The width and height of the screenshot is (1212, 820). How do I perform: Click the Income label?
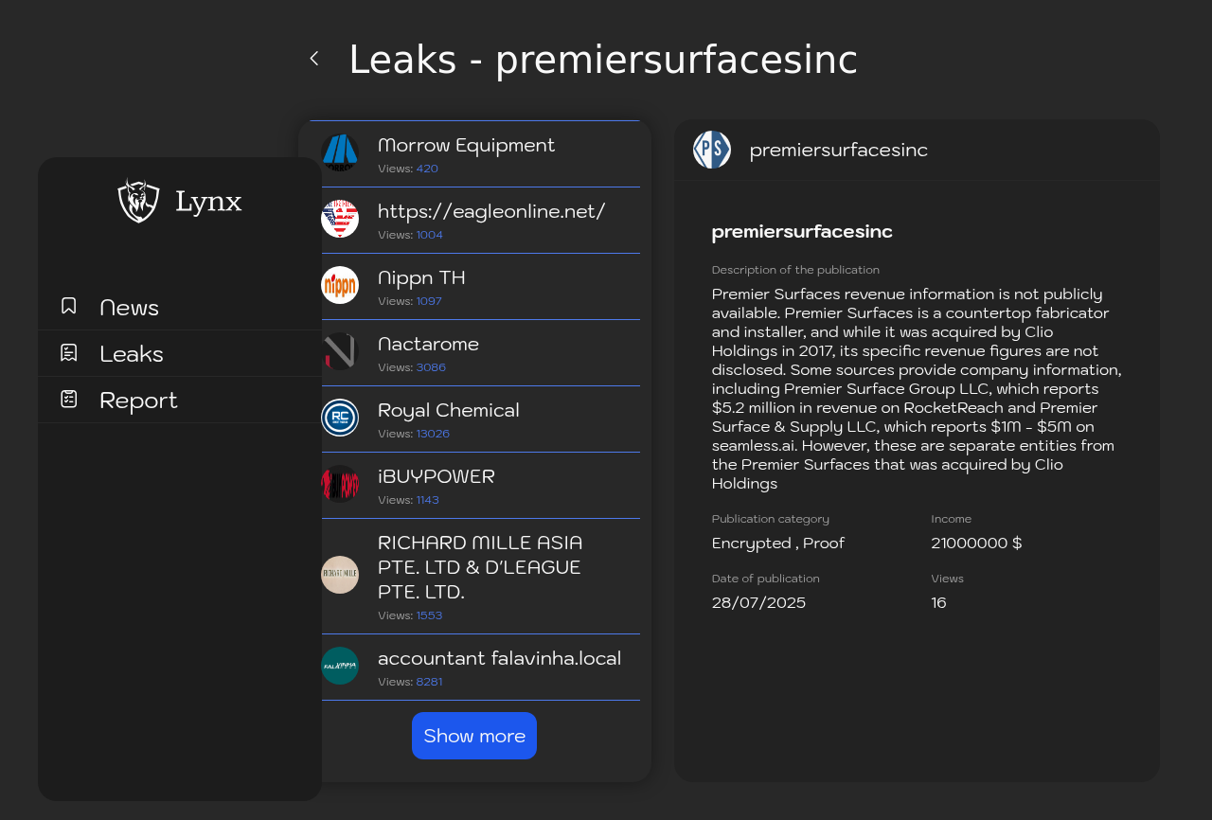coord(951,519)
